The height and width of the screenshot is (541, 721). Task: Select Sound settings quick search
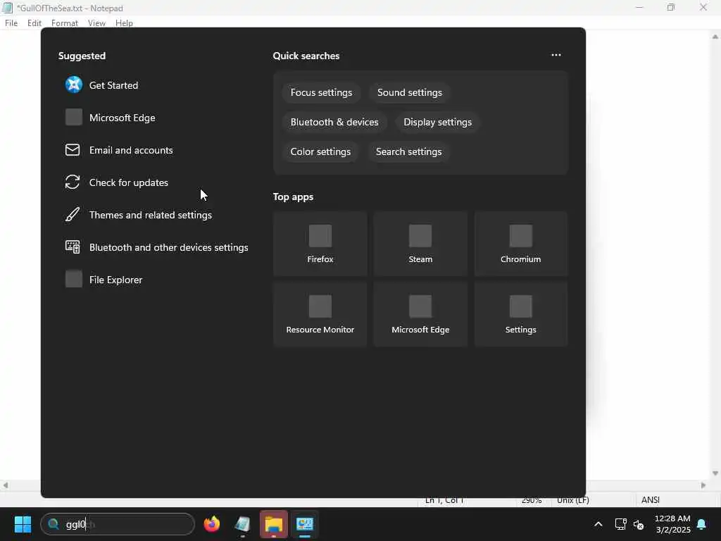click(x=410, y=92)
